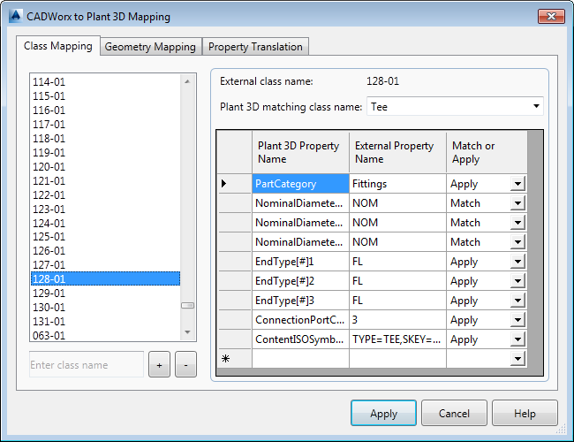Select highlighted class 128-01 in the list
574x442 pixels.
[x=105, y=279]
